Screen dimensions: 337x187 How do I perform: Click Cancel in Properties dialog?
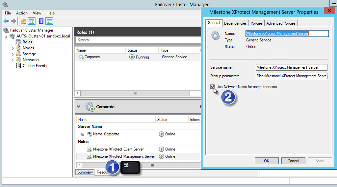(x=293, y=161)
